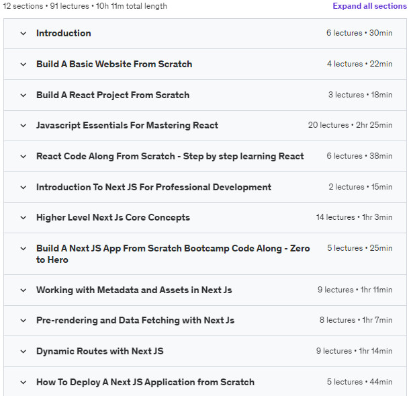
Task: Expand Pre-rendering and Data Fetching chevron
Action: click(24, 321)
